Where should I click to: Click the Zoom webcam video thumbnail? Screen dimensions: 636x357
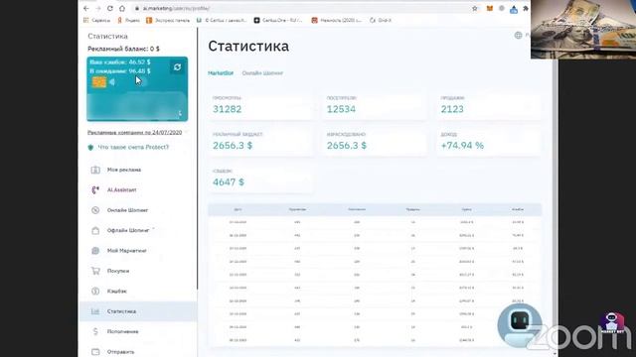tap(583, 29)
